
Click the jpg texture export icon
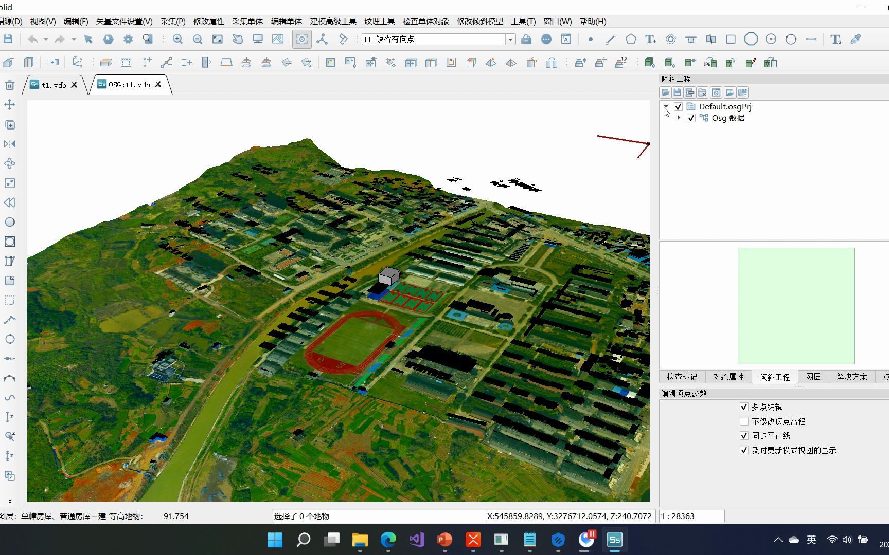pos(710,63)
